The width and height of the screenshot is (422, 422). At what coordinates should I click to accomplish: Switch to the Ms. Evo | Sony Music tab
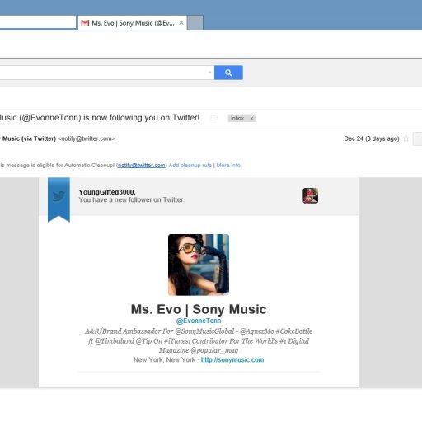tap(133, 23)
